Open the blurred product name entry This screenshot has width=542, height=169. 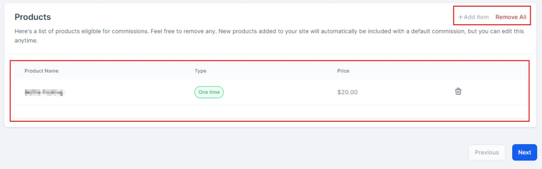44,92
